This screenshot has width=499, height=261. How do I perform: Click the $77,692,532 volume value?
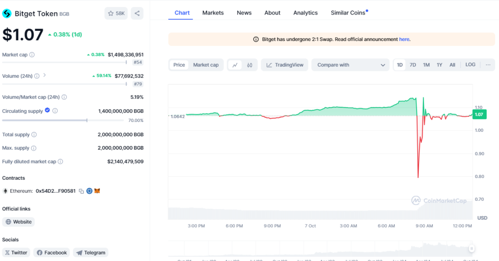[x=129, y=76]
